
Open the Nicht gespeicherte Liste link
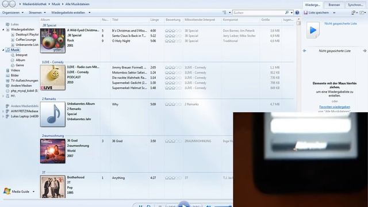coord(340,24)
